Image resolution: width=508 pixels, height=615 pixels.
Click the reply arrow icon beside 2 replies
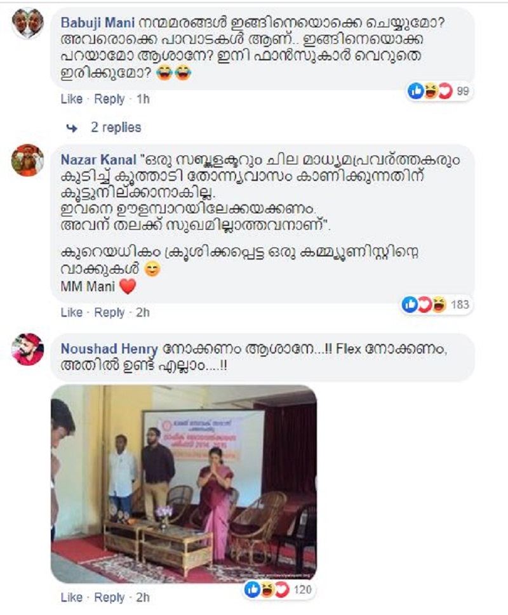pyautogui.click(x=72, y=128)
